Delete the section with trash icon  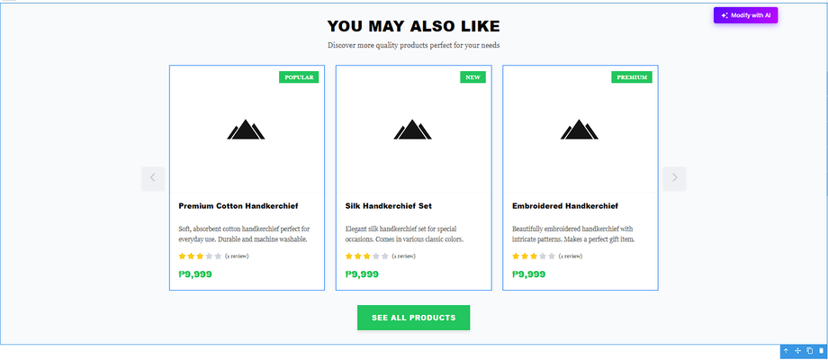pos(820,351)
